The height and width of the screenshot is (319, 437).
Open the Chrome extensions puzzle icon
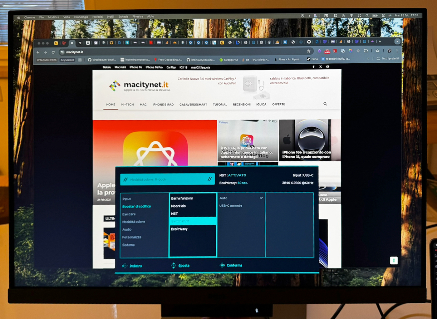pos(366,51)
